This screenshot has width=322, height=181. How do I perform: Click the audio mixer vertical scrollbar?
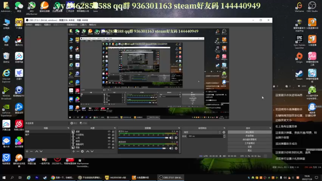pyautogui.click(x=180, y=142)
